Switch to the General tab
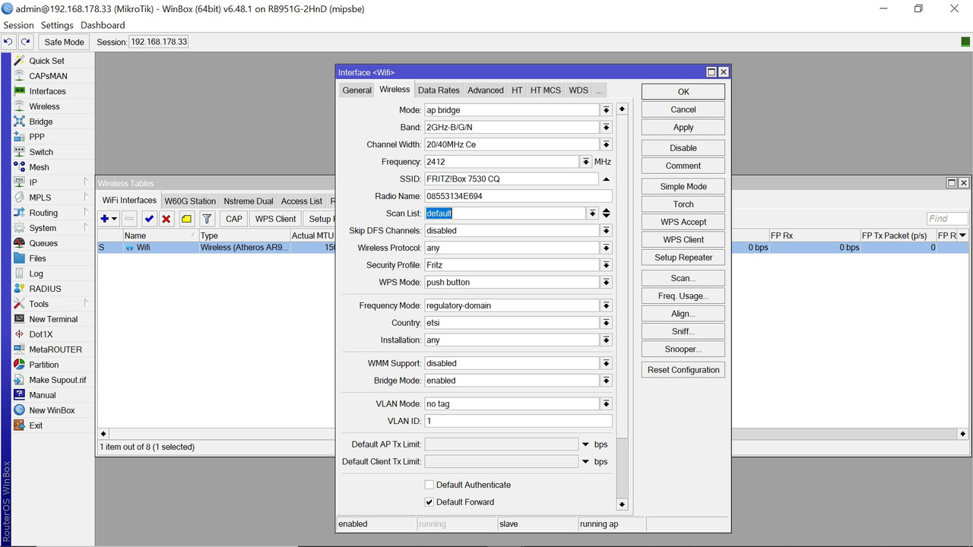The image size is (973, 547). pos(357,90)
